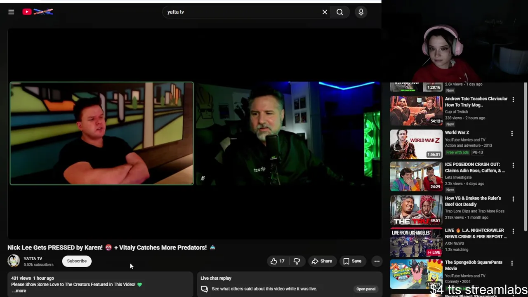Click the video title heading
This screenshot has height=297, width=528.
(x=111, y=247)
